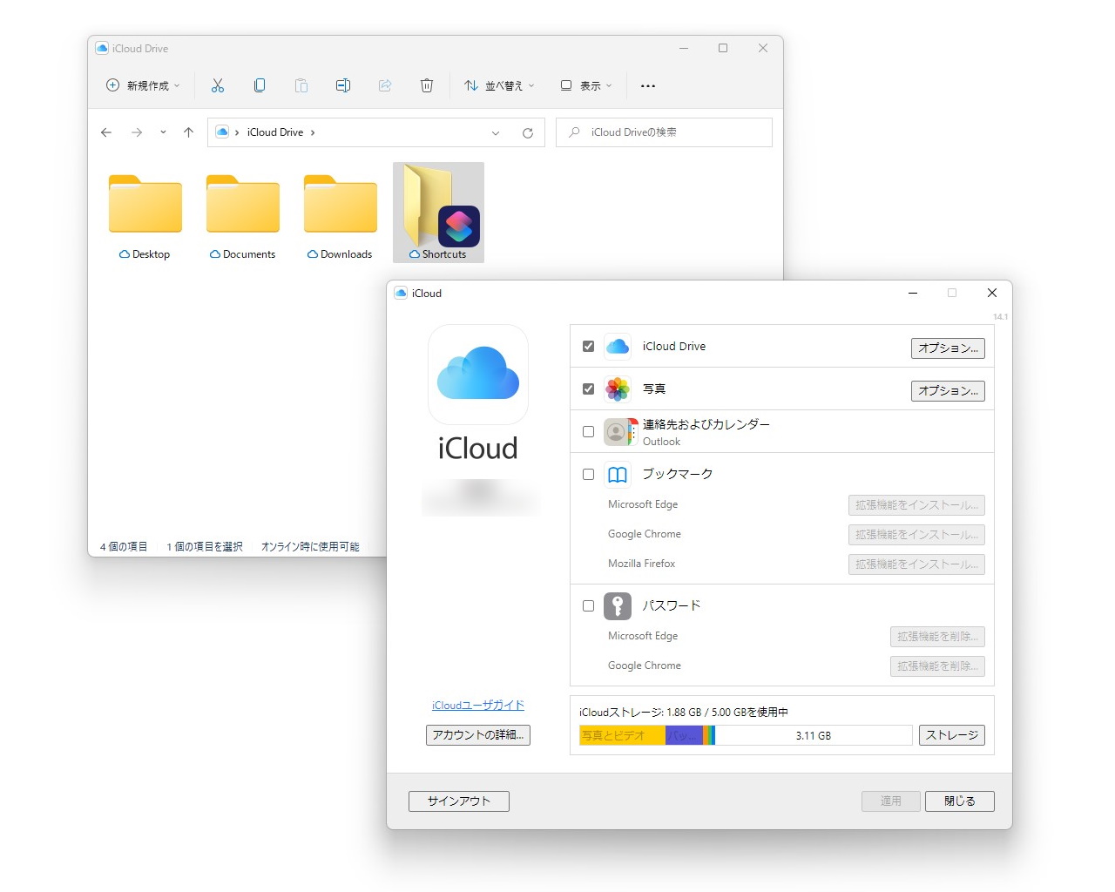The image size is (1115, 892).
Task: Open the iCloudユーザガイド link
Action: pyautogui.click(x=477, y=705)
